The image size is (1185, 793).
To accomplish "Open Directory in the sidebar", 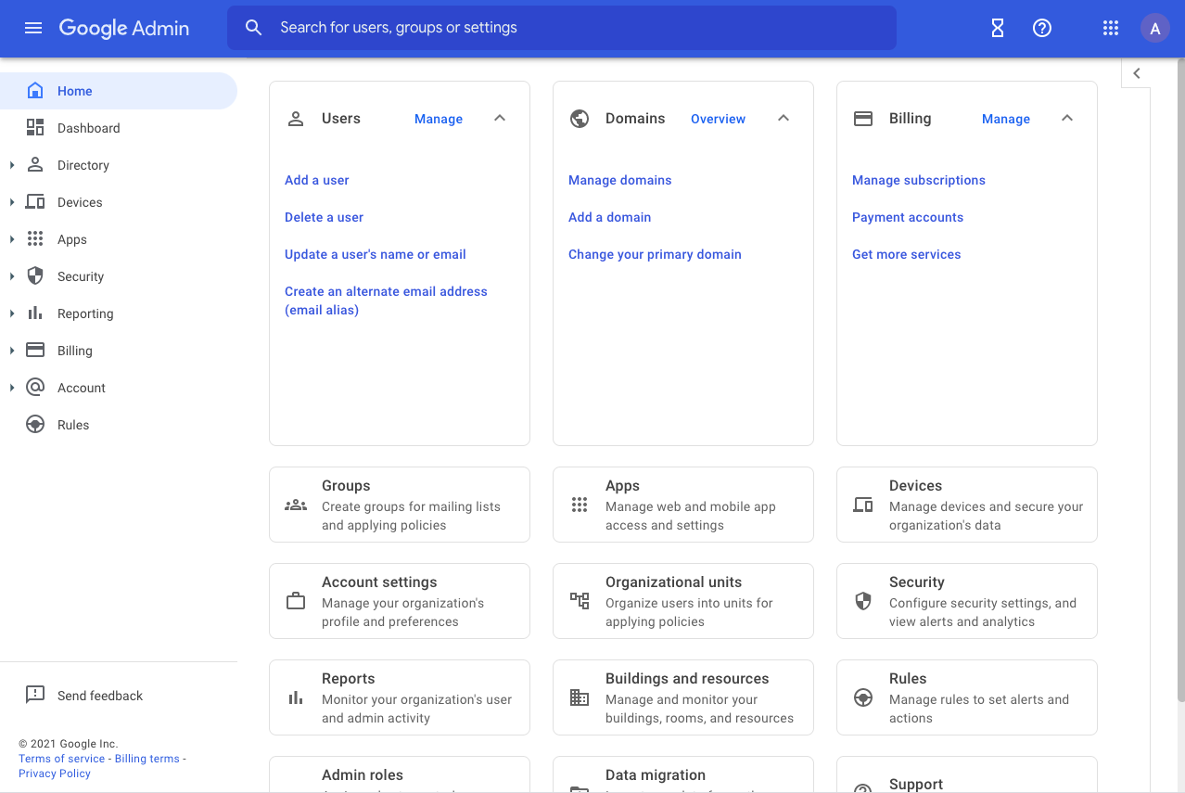I will (x=119, y=165).
